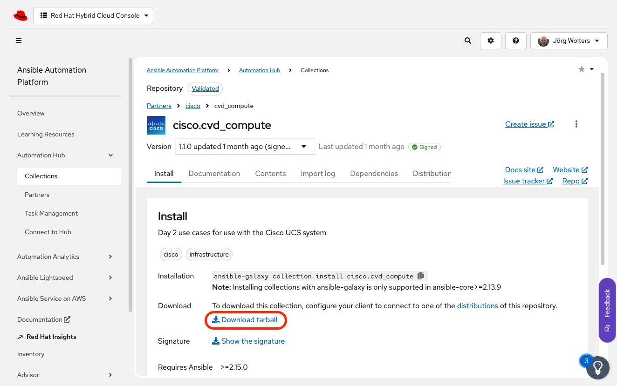Click the sidebar vertical scrollbar

click(x=130, y=185)
